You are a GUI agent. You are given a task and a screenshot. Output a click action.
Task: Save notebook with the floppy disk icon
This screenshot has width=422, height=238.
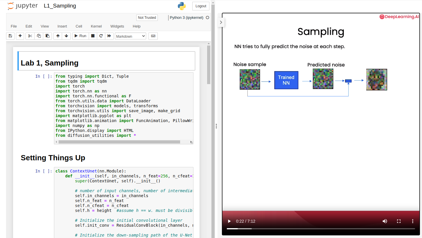(x=10, y=36)
